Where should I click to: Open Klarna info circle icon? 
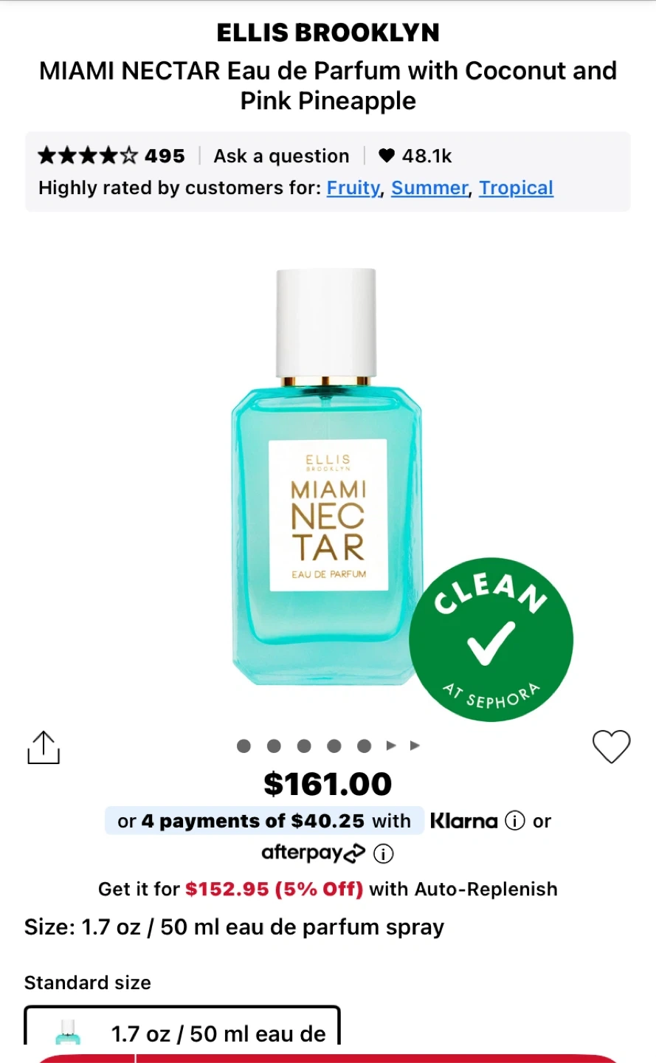pyautogui.click(x=515, y=821)
